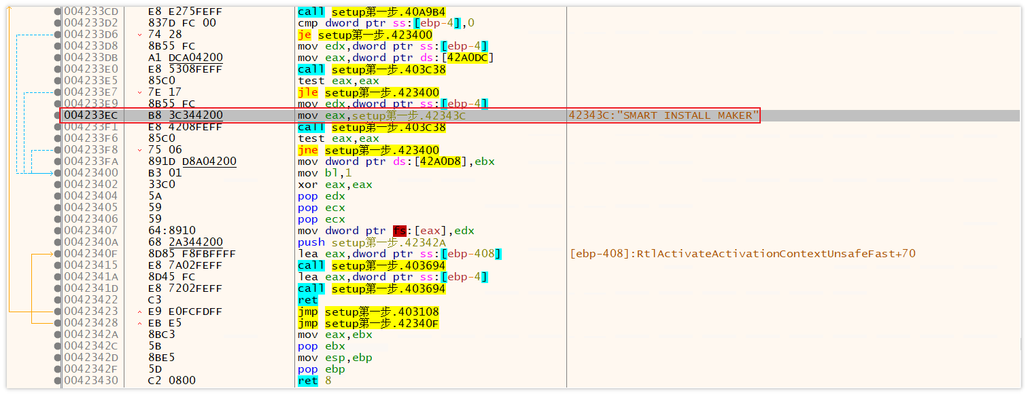Click the push setup第一步.42342A instruction
1028x395 pixels.
[x=371, y=242]
